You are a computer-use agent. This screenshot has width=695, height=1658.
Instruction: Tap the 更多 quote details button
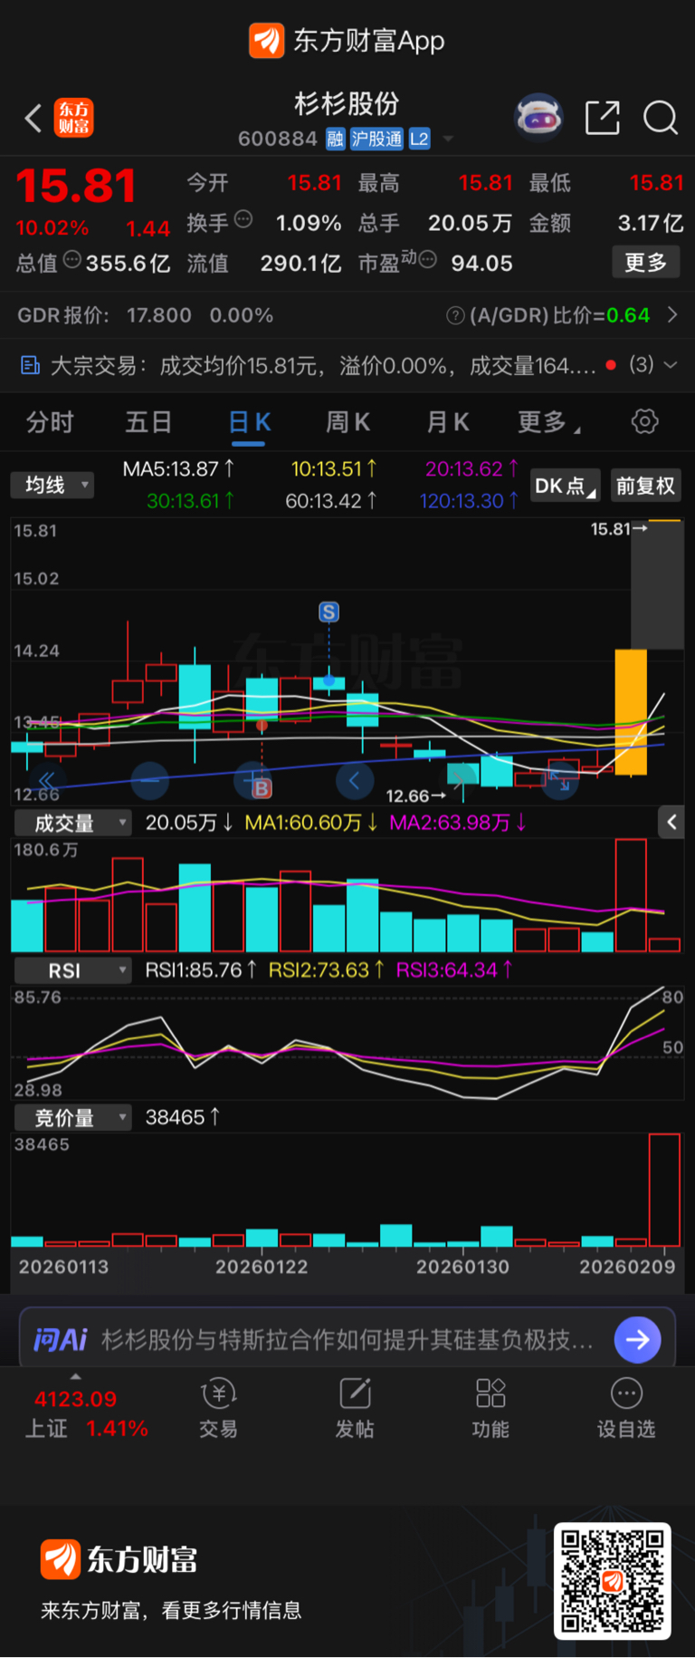[x=646, y=263]
